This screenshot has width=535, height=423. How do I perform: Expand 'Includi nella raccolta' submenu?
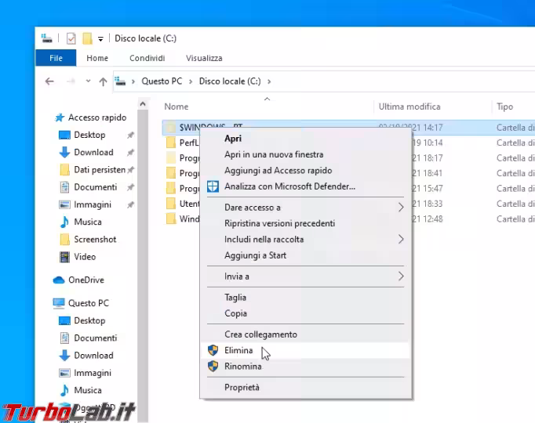tap(401, 239)
